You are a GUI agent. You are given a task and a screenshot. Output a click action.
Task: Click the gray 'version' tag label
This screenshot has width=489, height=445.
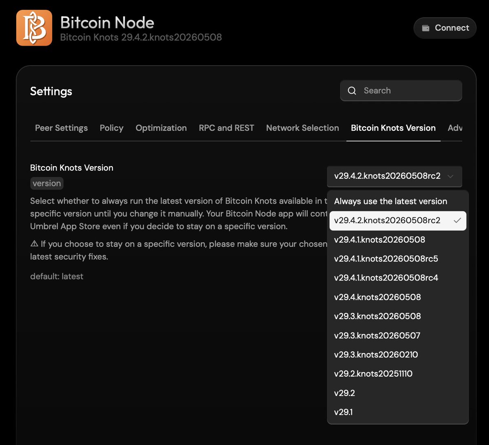tap(47, 183)
